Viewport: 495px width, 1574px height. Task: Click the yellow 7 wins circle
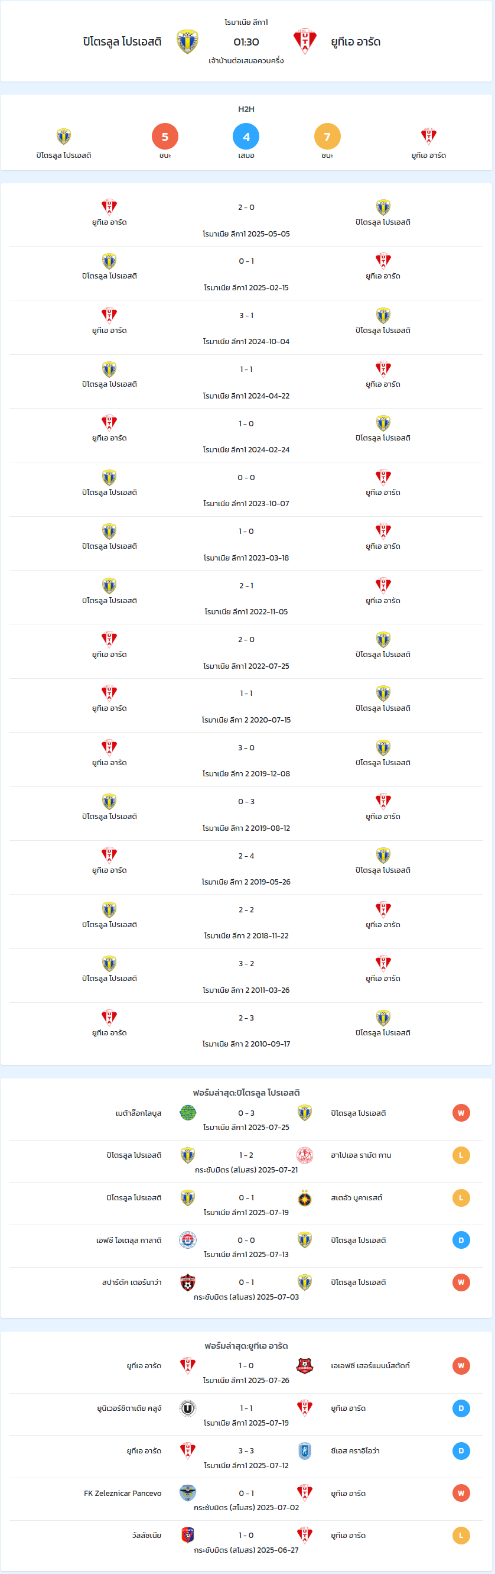point(327,136)
